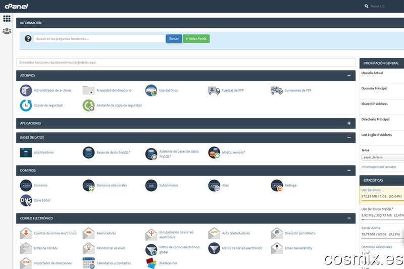Open the Administrador de archivos icon

point(26,90)
